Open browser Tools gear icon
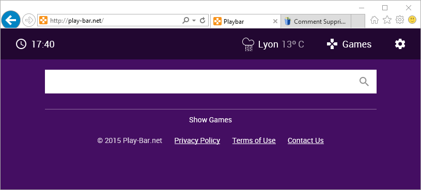This screenshot has height=190, width=421. 399,20
